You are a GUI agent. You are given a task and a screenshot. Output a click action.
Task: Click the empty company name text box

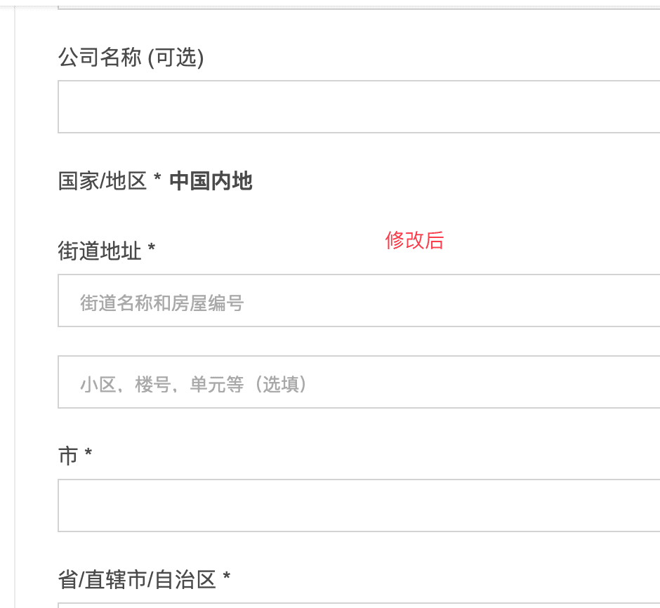pyautogui.click(x=351, y=107)
